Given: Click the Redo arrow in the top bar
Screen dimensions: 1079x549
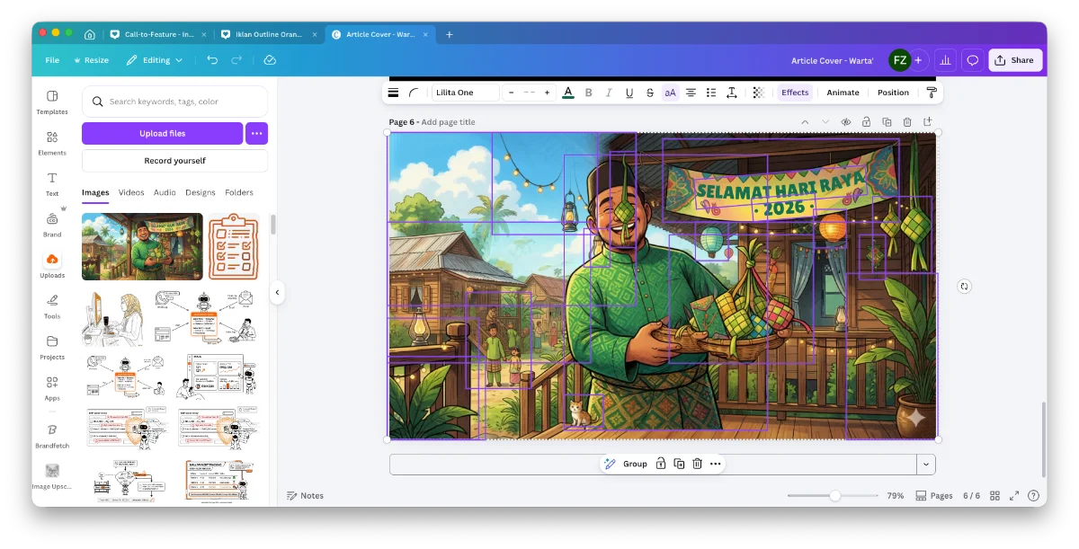Looking at the screenshot, I should [x=236, y=60].
